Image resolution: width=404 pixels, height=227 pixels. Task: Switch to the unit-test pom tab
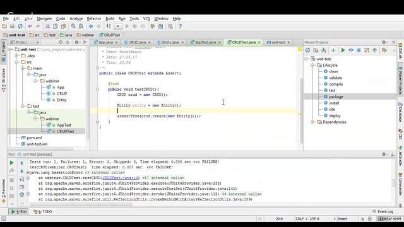click(278, 42)
